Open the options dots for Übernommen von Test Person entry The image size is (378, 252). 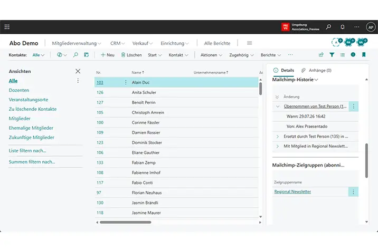point(353,106)
